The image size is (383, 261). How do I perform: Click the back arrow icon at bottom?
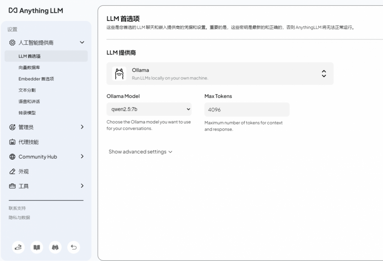(x=74, y=247)
